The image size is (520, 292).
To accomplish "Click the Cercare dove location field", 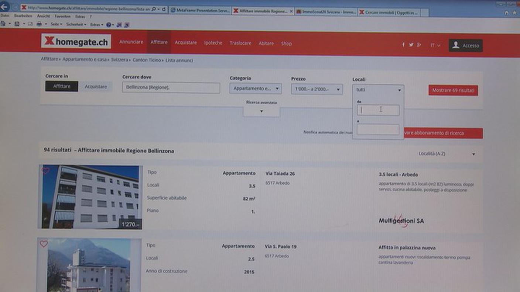I will (x=171, y=88).
